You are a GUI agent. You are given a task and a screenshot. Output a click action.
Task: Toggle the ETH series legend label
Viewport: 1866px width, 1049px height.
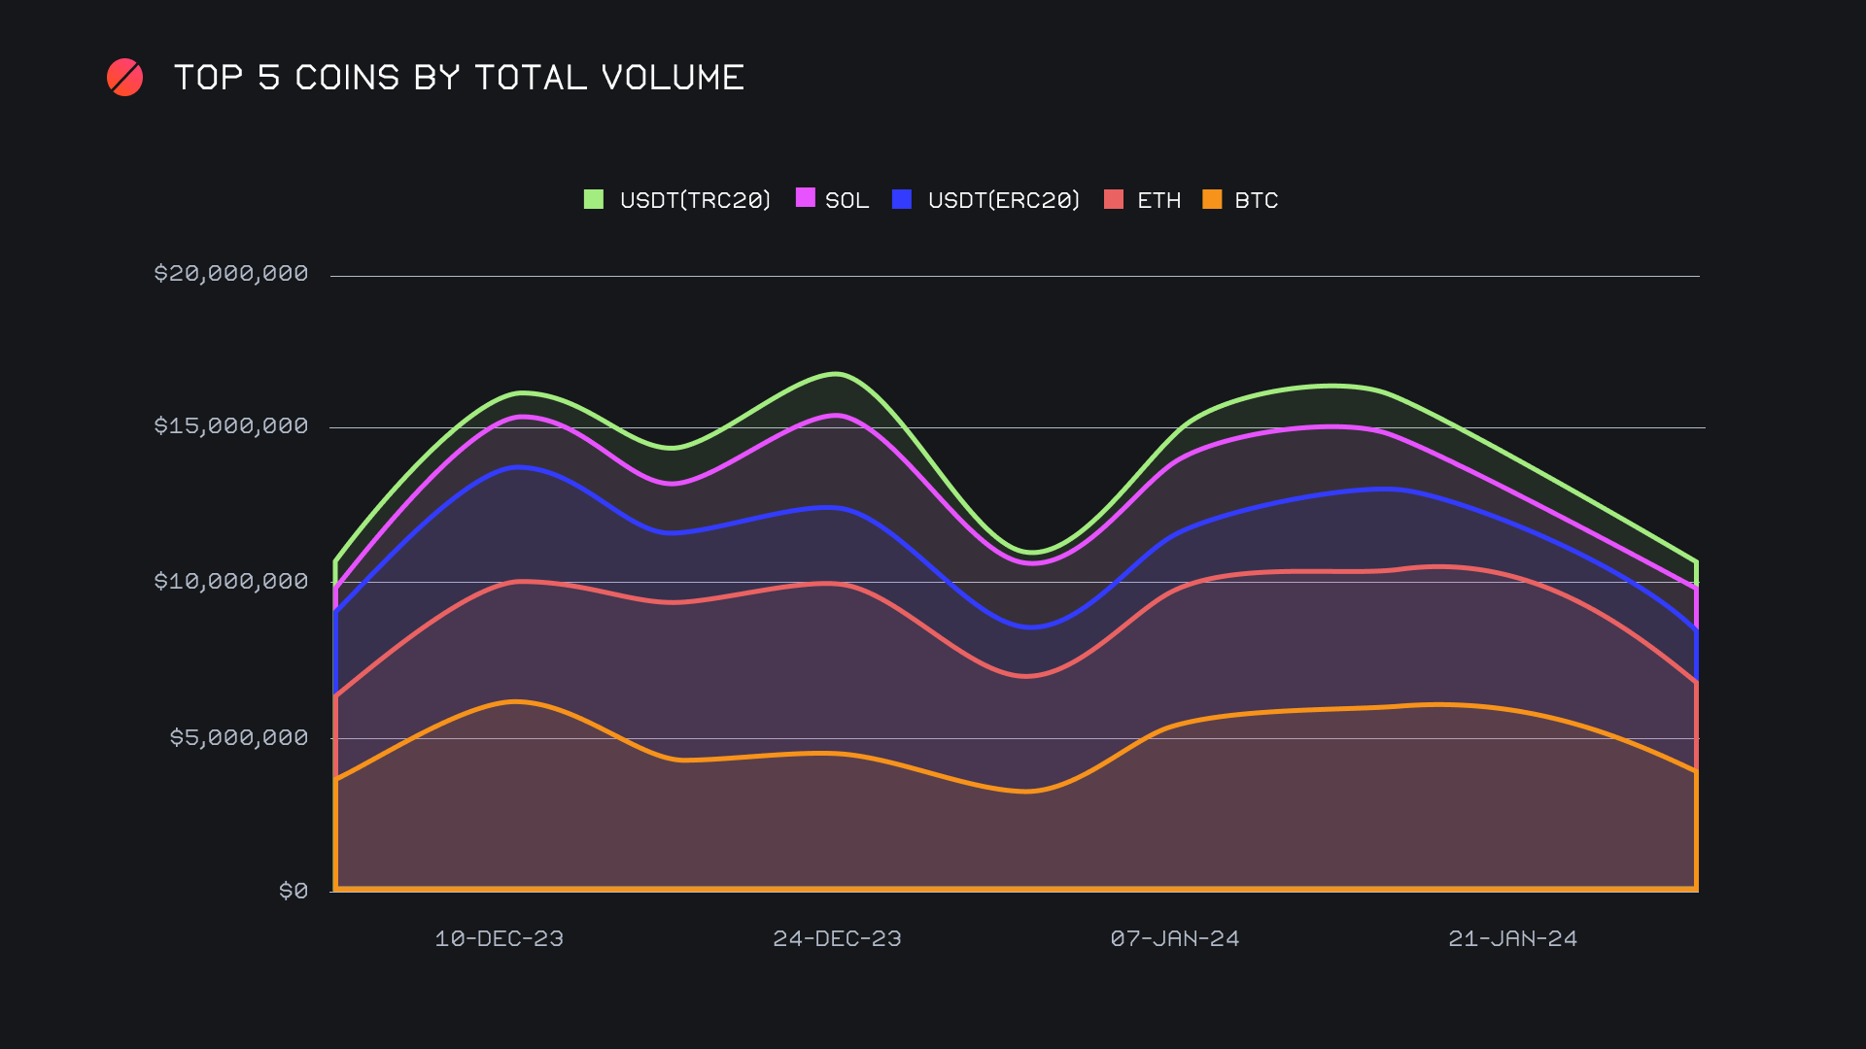click(1158, 200)
